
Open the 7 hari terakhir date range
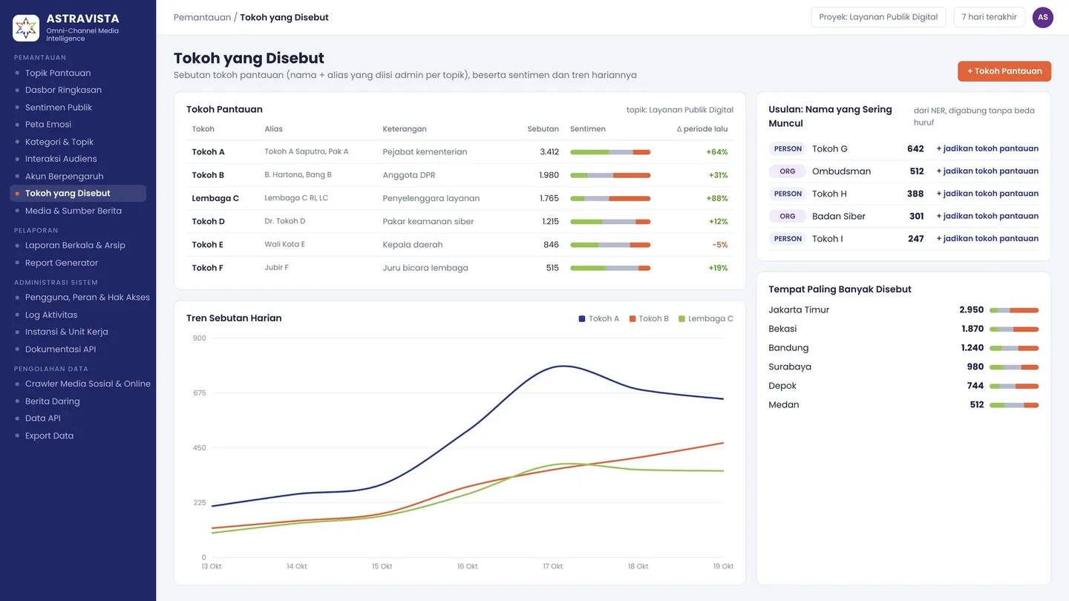click(x=989, y=17)
